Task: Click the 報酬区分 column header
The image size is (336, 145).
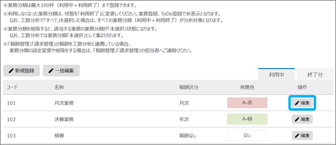Action: click(189, 87)
